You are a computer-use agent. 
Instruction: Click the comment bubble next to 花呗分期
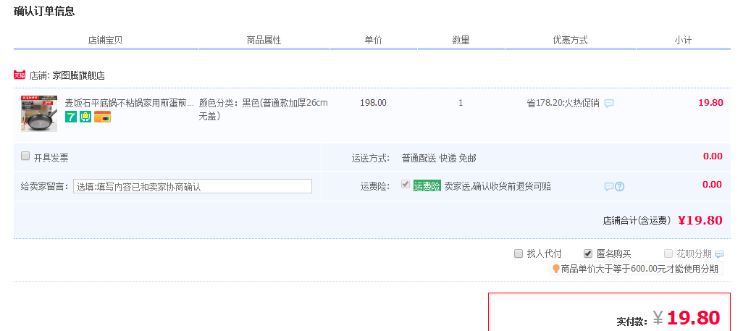pyautogui.click(x=719, y=254)
